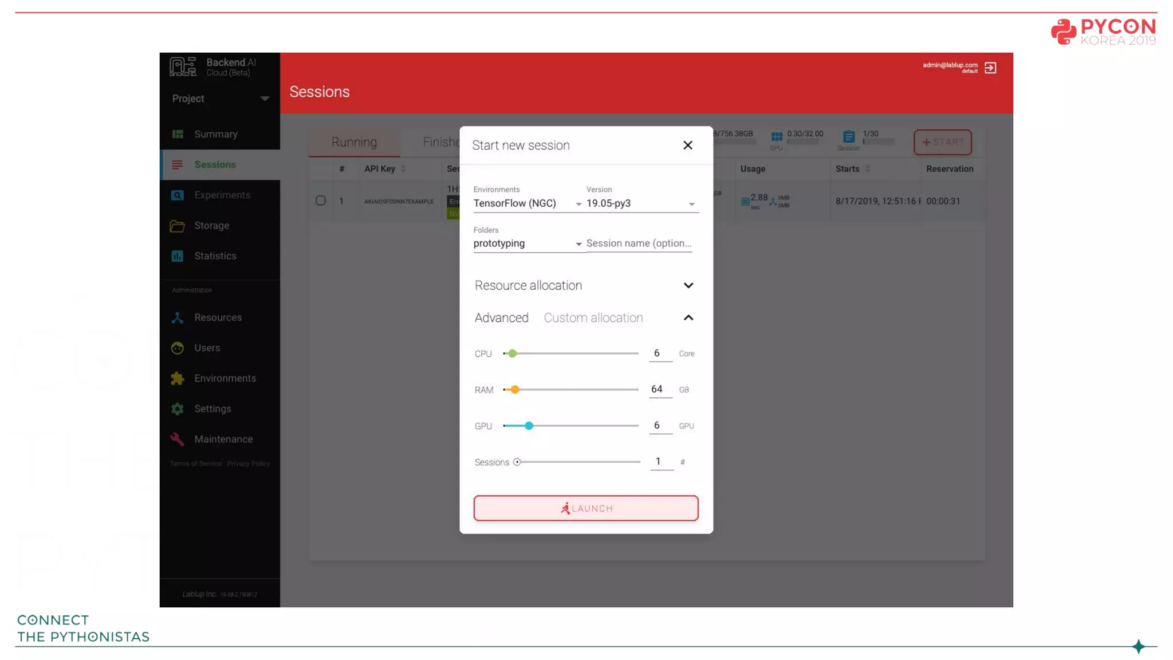This screenshot has height=660, width=1173.
Task: Open the Users sidebar item
Action: pyautogui.click(x=207, y=348)
